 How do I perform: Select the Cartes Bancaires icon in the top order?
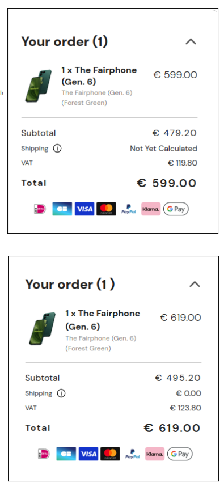pyautogui.click(x=62, y=209)
